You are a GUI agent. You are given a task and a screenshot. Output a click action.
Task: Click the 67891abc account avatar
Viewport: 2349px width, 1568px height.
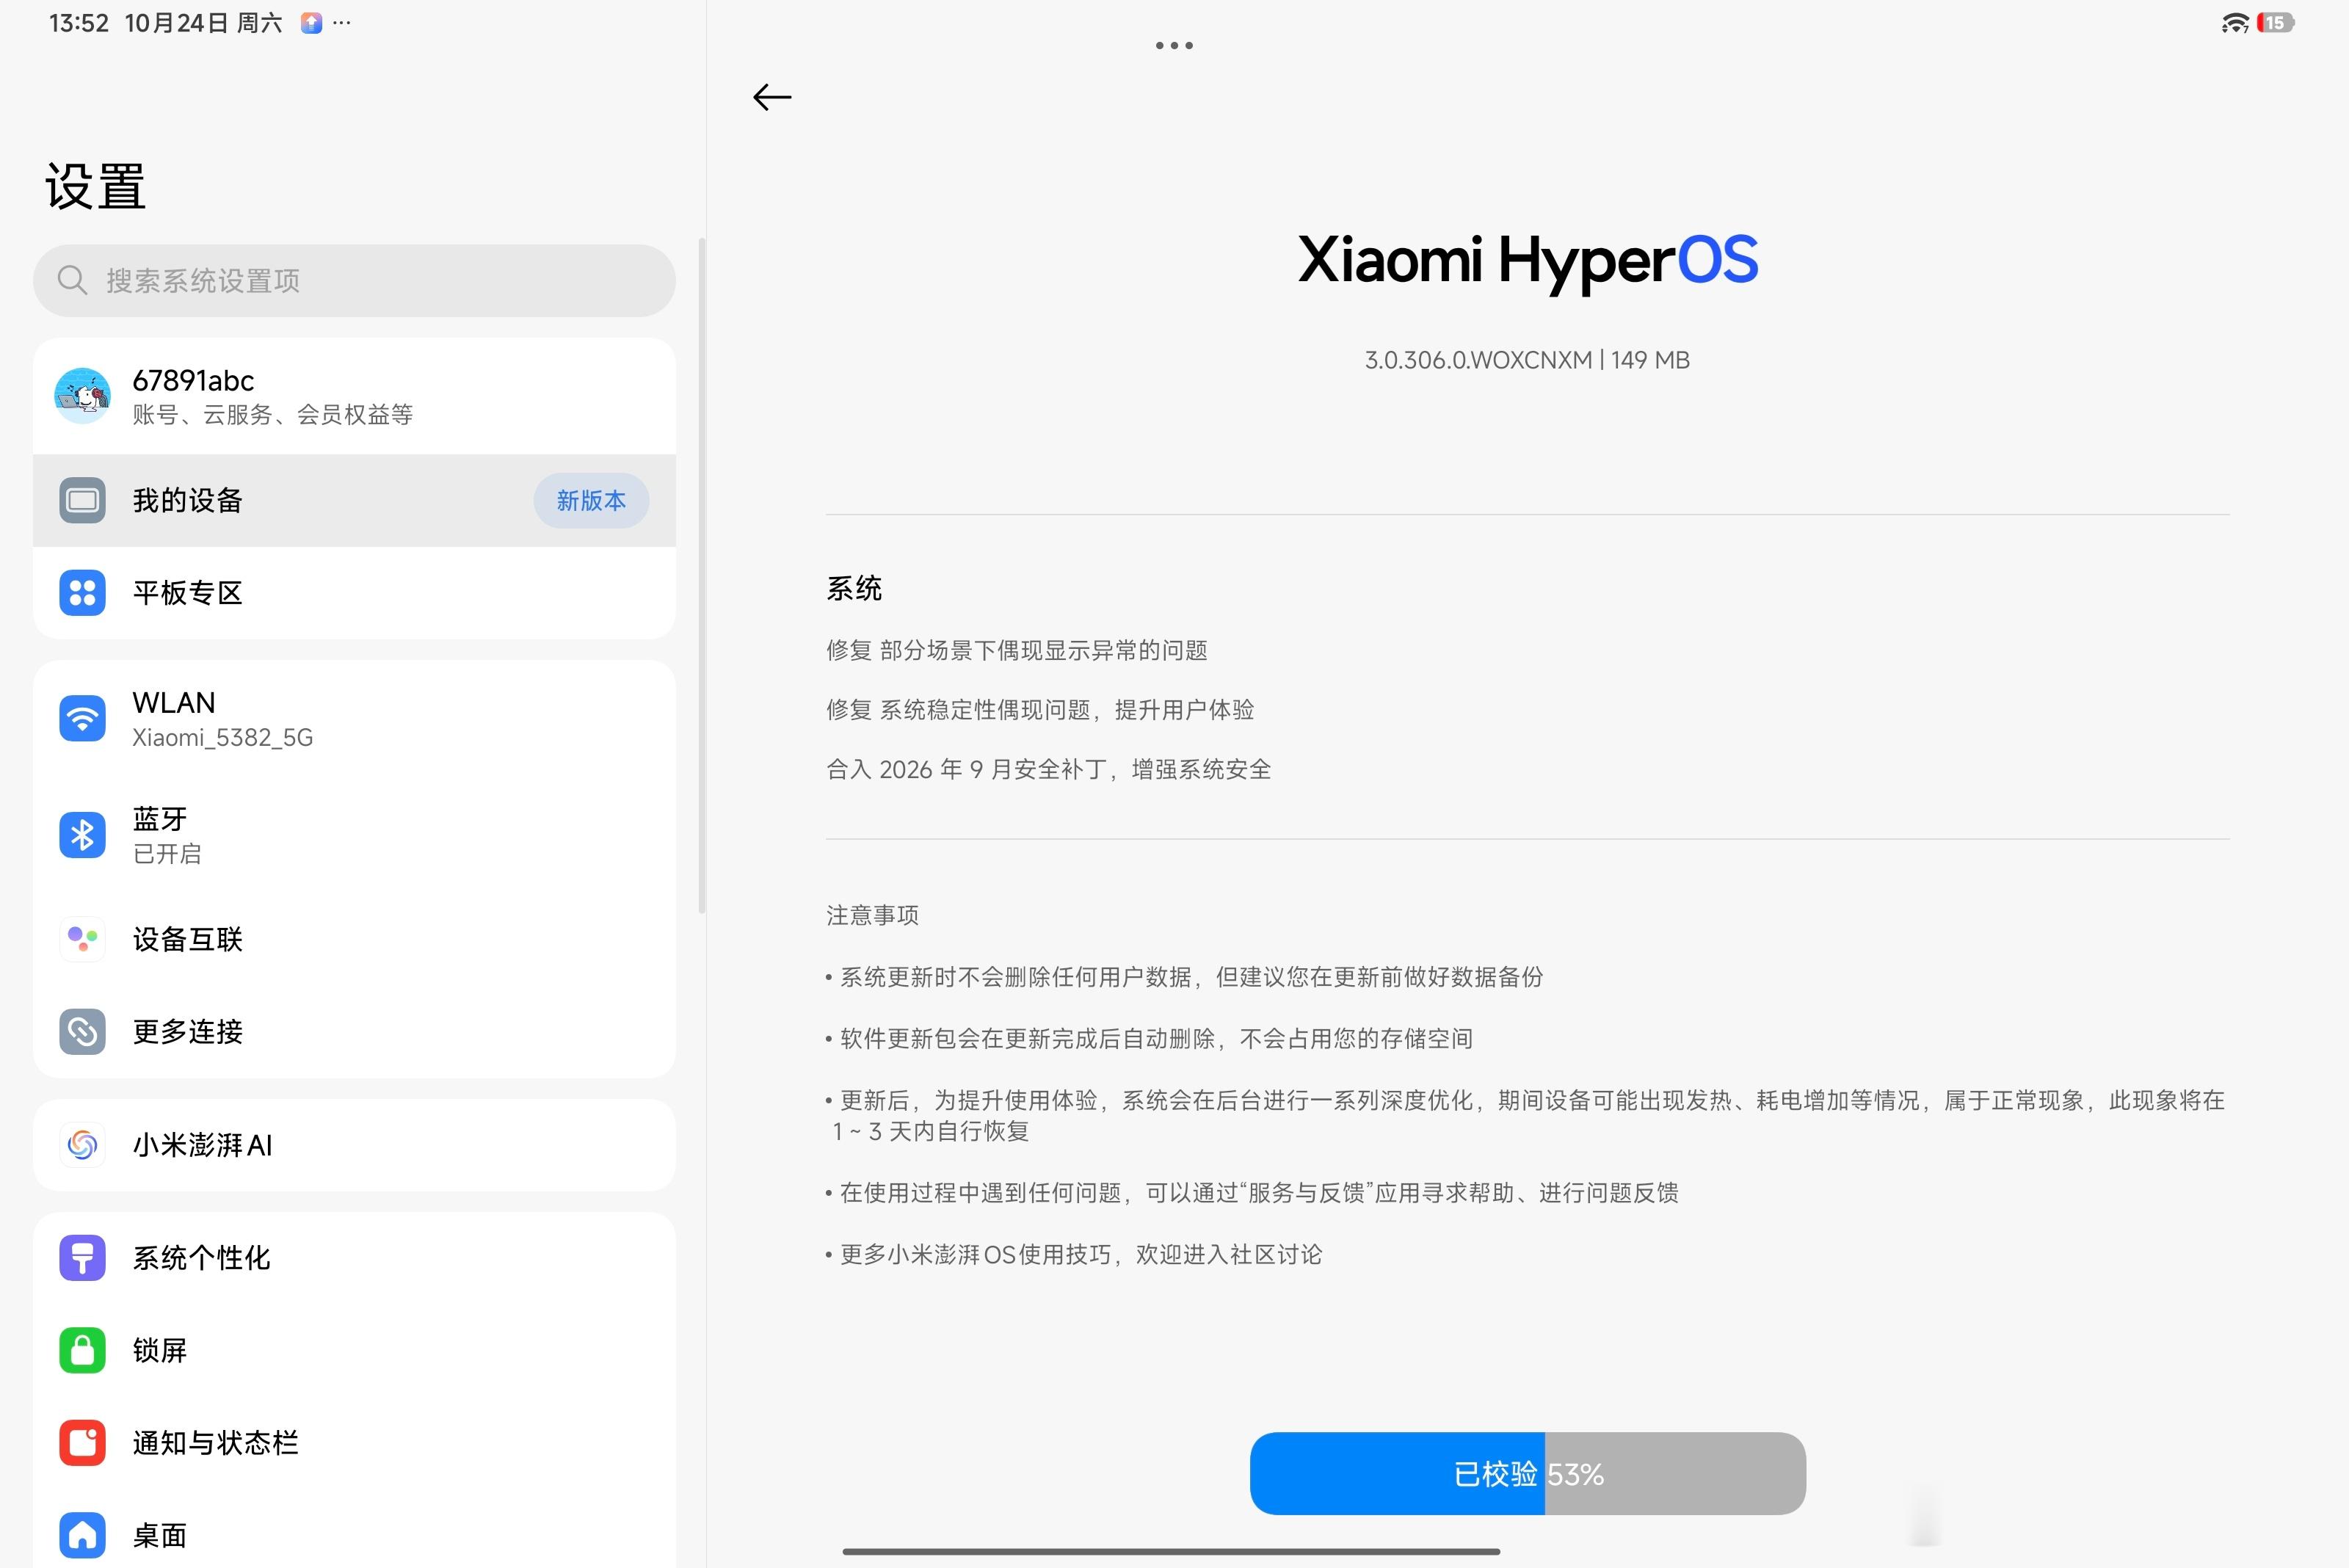click(83, 396)
